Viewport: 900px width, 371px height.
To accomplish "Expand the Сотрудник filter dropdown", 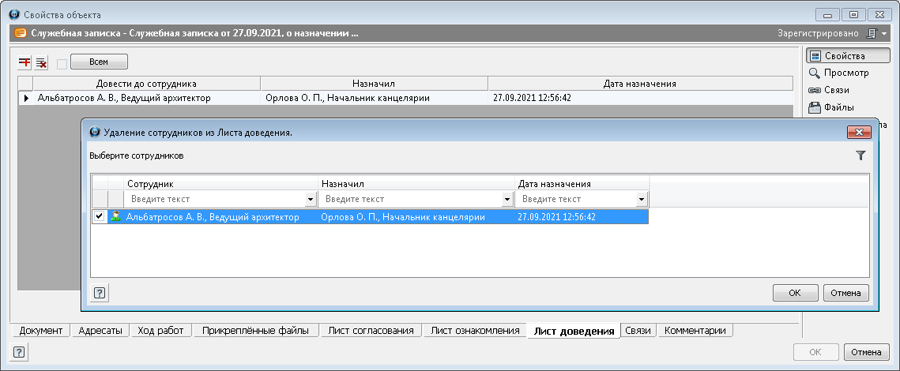I will point(311,200).
